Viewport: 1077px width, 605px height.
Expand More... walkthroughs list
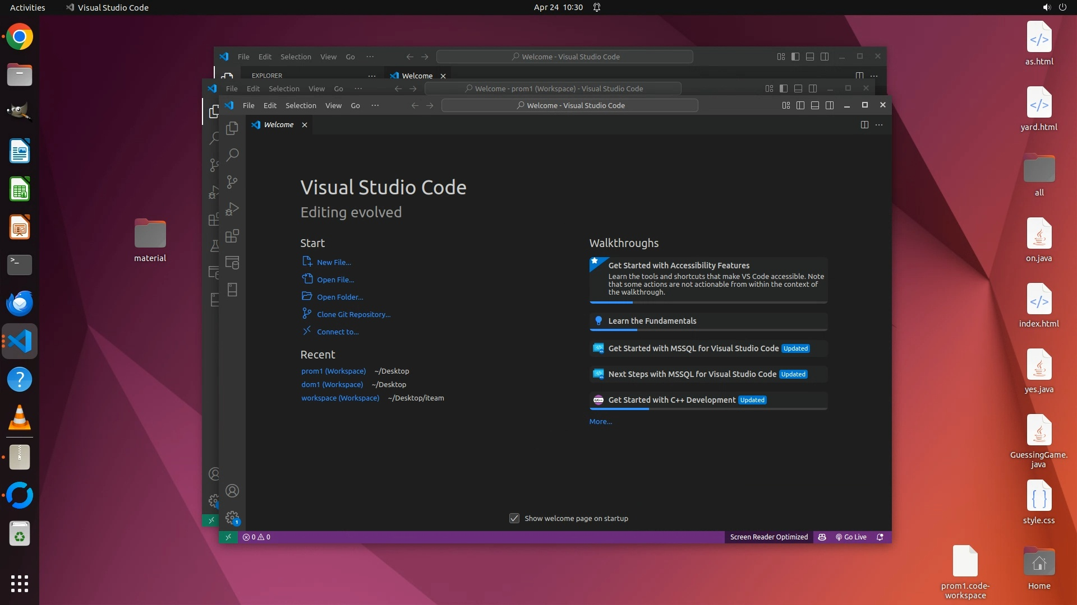(600, 422)
